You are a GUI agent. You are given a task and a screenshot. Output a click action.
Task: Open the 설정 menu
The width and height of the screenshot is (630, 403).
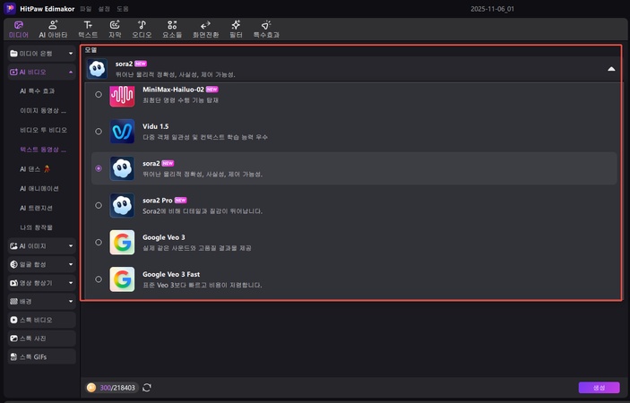pyautogui.click(x=104, y=8)
